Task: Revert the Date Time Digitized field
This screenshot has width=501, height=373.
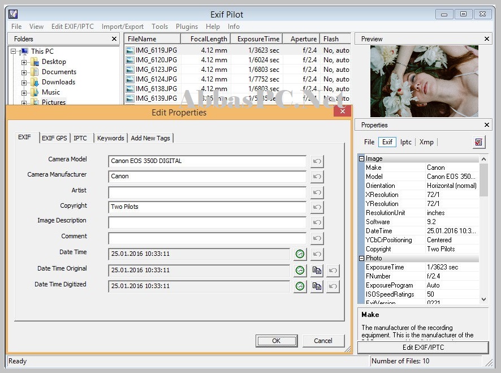Action: point(333,286)
